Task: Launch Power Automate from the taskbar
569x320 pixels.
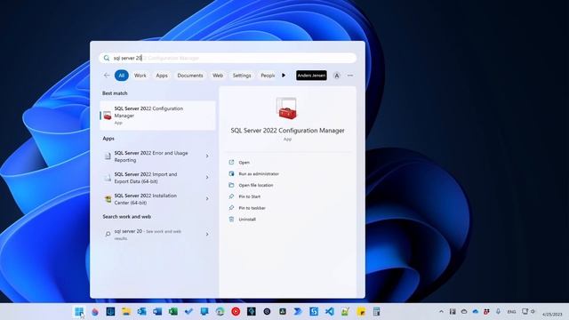Action: (298, 311)
